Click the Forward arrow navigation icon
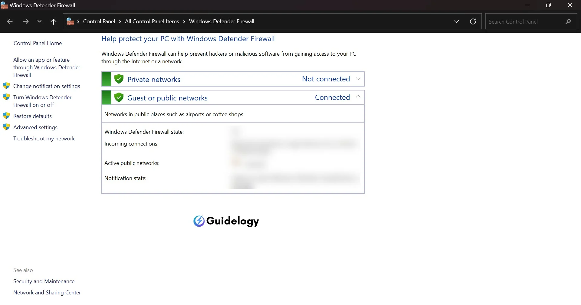Viewport: 581px width, 305px height. tap(26, 21)
